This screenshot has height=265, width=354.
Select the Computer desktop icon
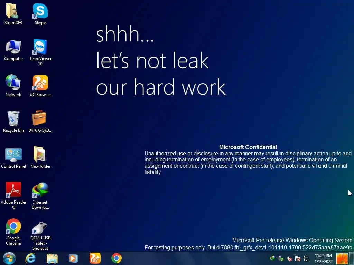point(13,50)
